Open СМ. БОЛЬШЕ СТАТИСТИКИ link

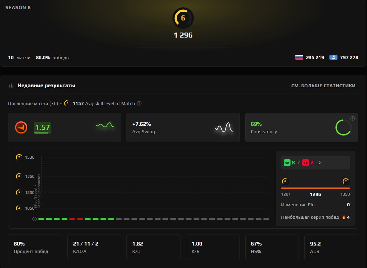click(323, 86)
